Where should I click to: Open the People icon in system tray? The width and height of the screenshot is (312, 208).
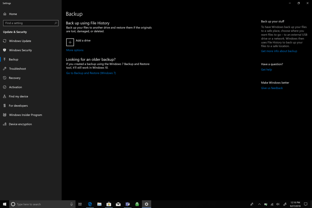pos(252,204)
